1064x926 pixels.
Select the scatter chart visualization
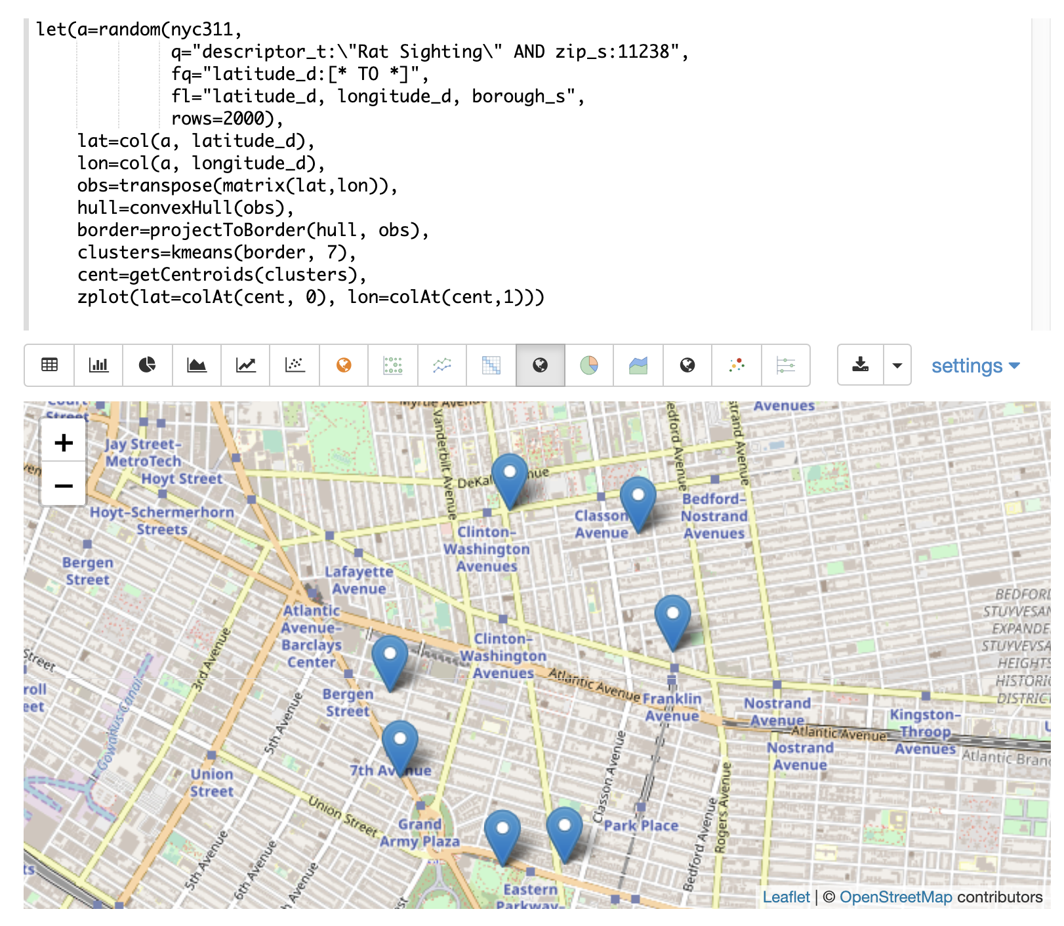pyautogui.click(x=295, y=365)
